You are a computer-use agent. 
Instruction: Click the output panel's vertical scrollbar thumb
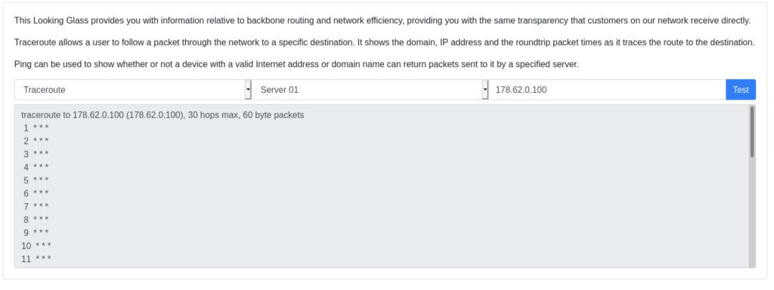(752, 131)
